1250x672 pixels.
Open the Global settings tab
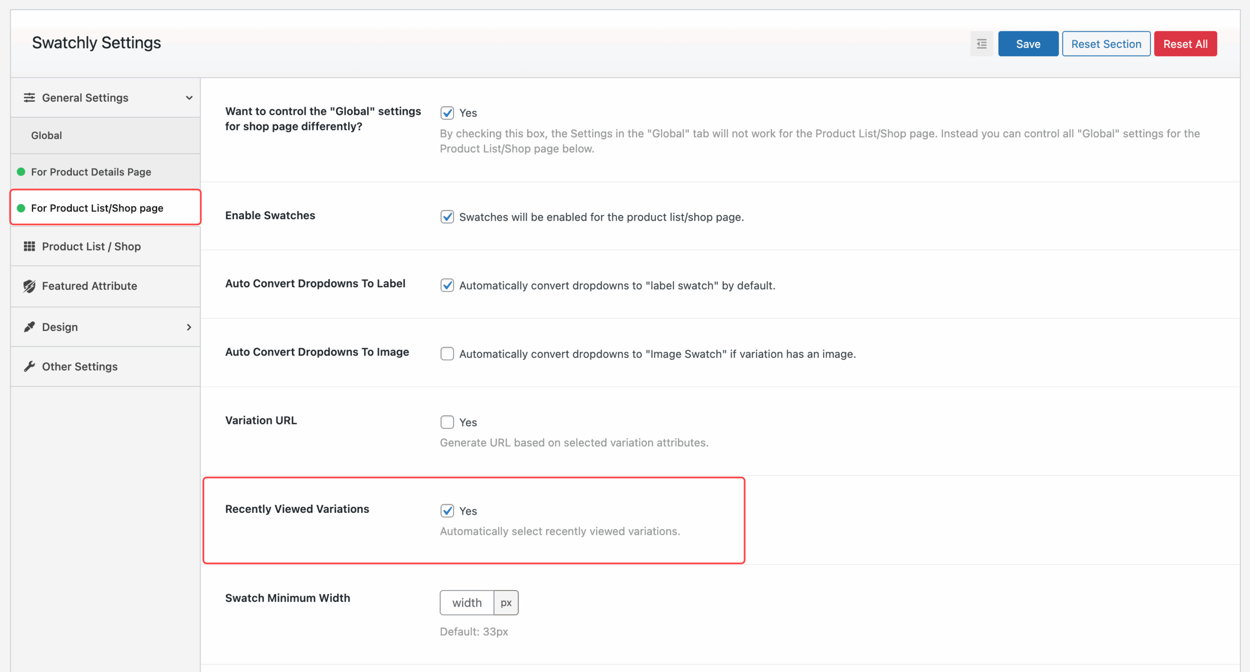(x=47, y=135)
